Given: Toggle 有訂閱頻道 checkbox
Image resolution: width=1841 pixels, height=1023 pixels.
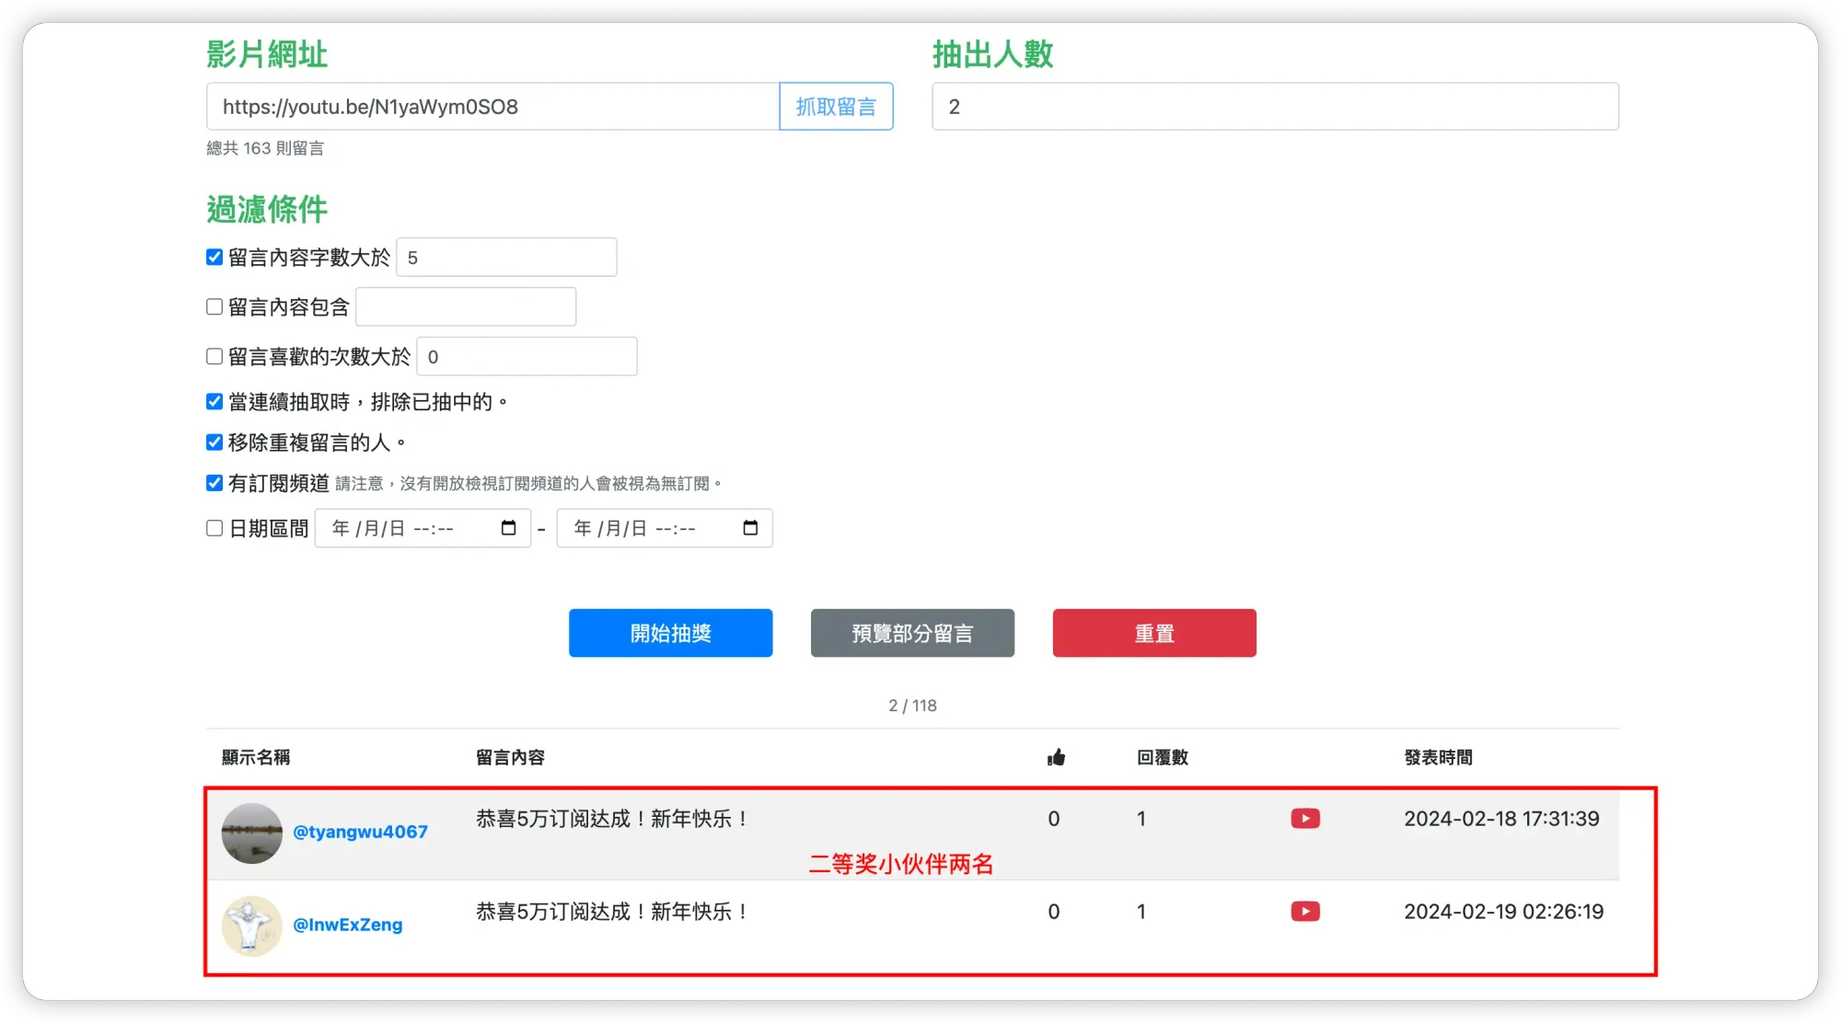Looking at the screenshot, I should pyautogui.click(x=214, y=483).
